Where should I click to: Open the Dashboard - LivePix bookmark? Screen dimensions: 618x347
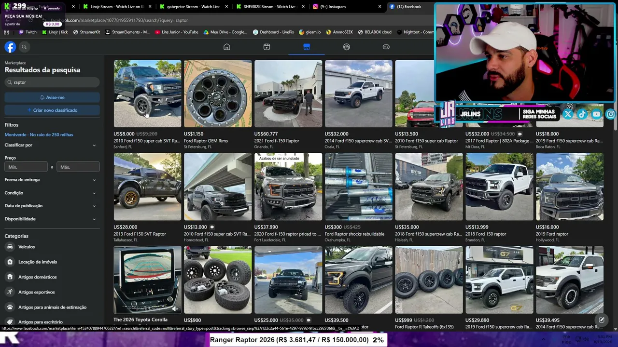[273, 32]
